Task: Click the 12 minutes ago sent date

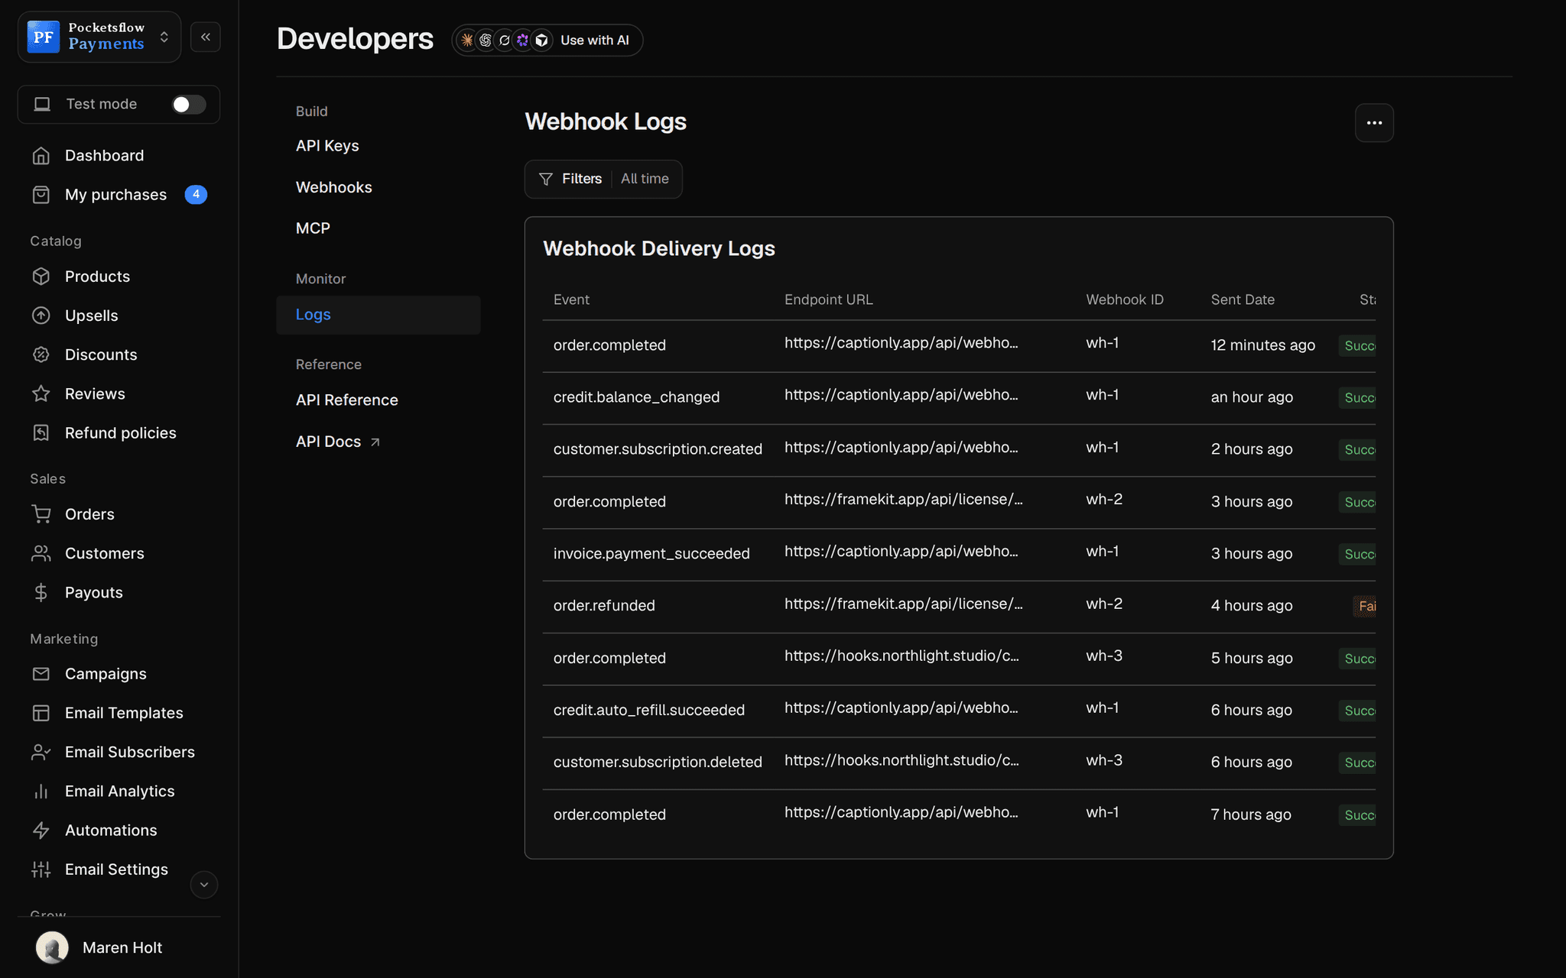Action: (1262, 345)
